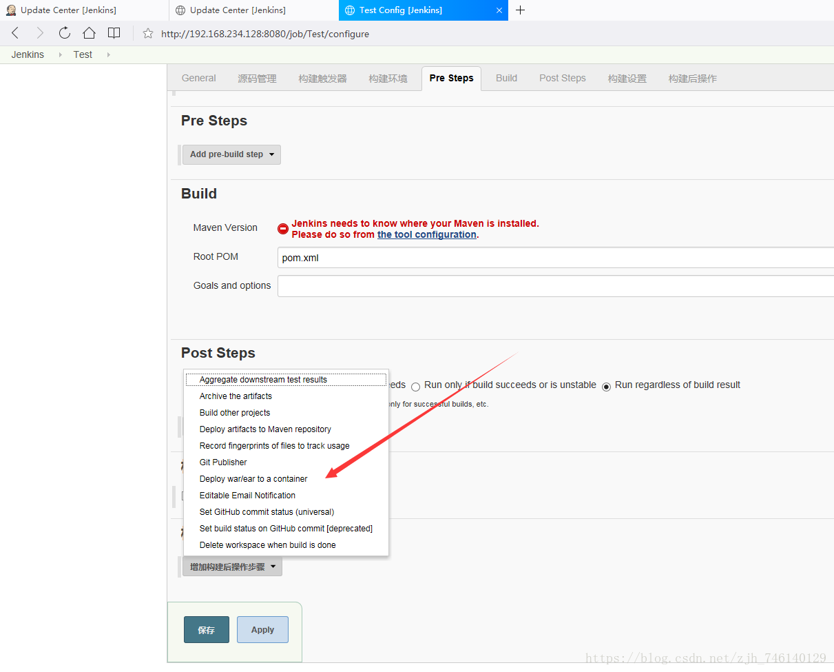Image resolution: width=834 pixels, height=672 pixels.
Task: Switch to the 构建触发器 tab
Action: pyautogui.click(x=322, y=79)
